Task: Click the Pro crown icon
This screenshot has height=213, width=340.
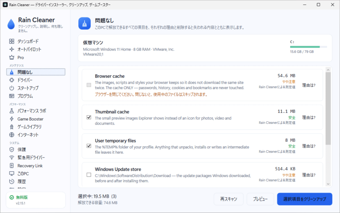Action: coord(12,58)
